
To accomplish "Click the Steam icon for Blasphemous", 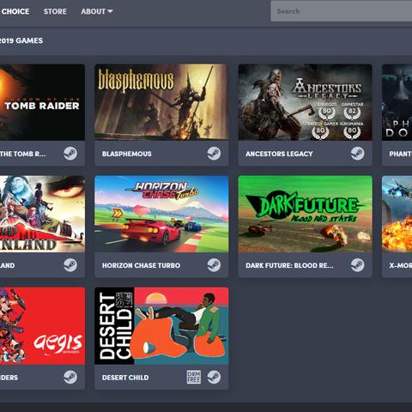I will click(214, 154).
